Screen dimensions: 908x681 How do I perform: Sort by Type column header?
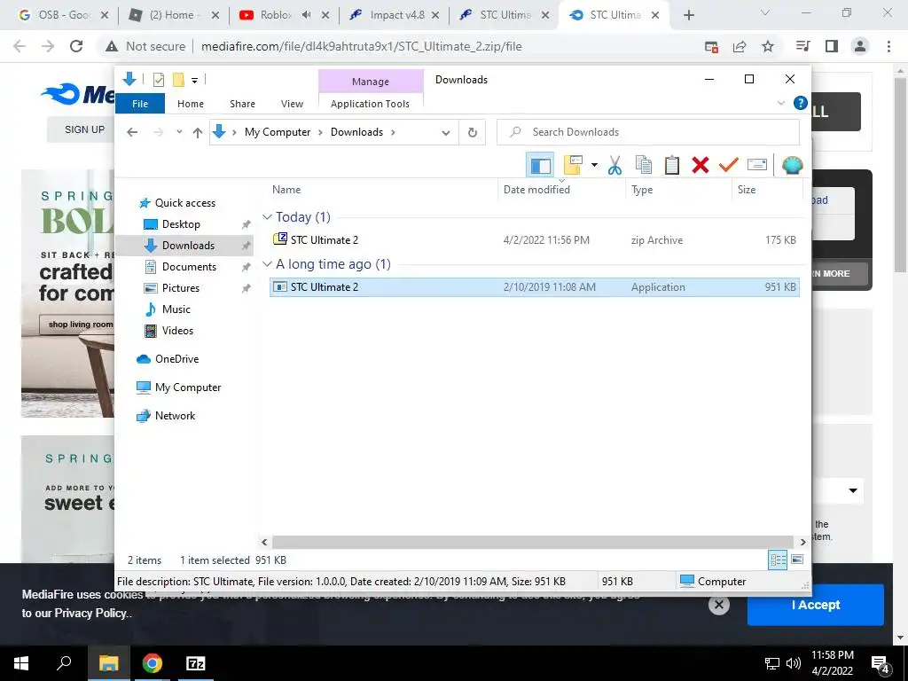678,190
